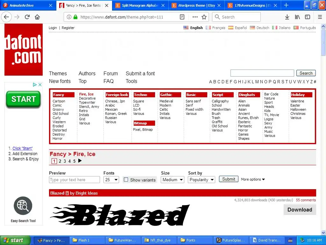Screen dimensions: 326x245
Task: Open the Halloween category link
Action: pos(298,109)
